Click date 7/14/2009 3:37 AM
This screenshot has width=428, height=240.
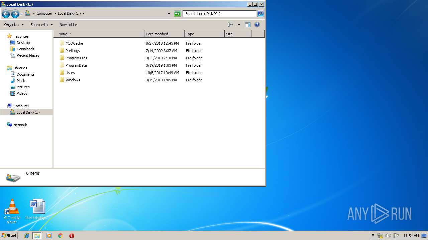point(162,51)
